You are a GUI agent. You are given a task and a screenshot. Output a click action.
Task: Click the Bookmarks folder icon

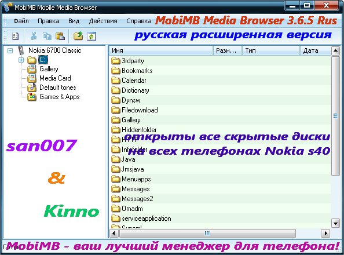click(116, 71)
